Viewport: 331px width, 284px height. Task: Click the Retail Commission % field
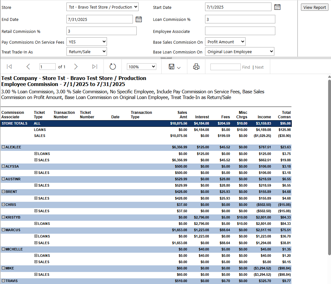[102, 31]
